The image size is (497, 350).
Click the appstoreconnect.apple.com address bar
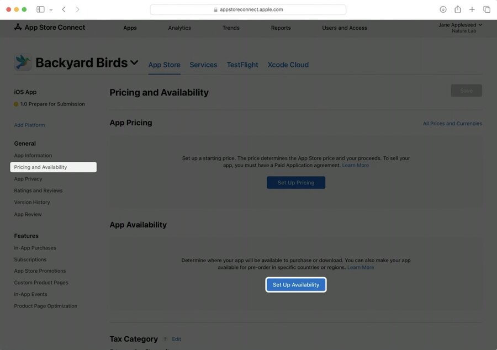(x=248, y=9)
